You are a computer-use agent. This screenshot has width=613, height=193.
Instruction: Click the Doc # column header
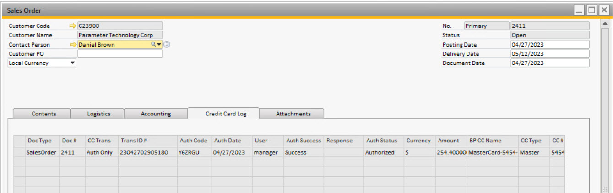(x=72, y=141)
